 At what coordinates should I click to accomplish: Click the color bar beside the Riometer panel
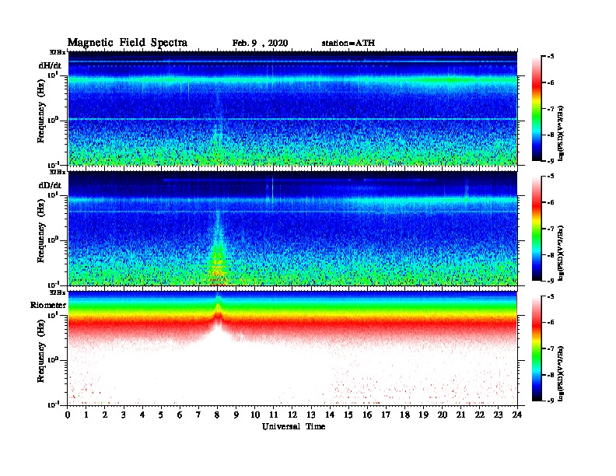pos(537,348)
